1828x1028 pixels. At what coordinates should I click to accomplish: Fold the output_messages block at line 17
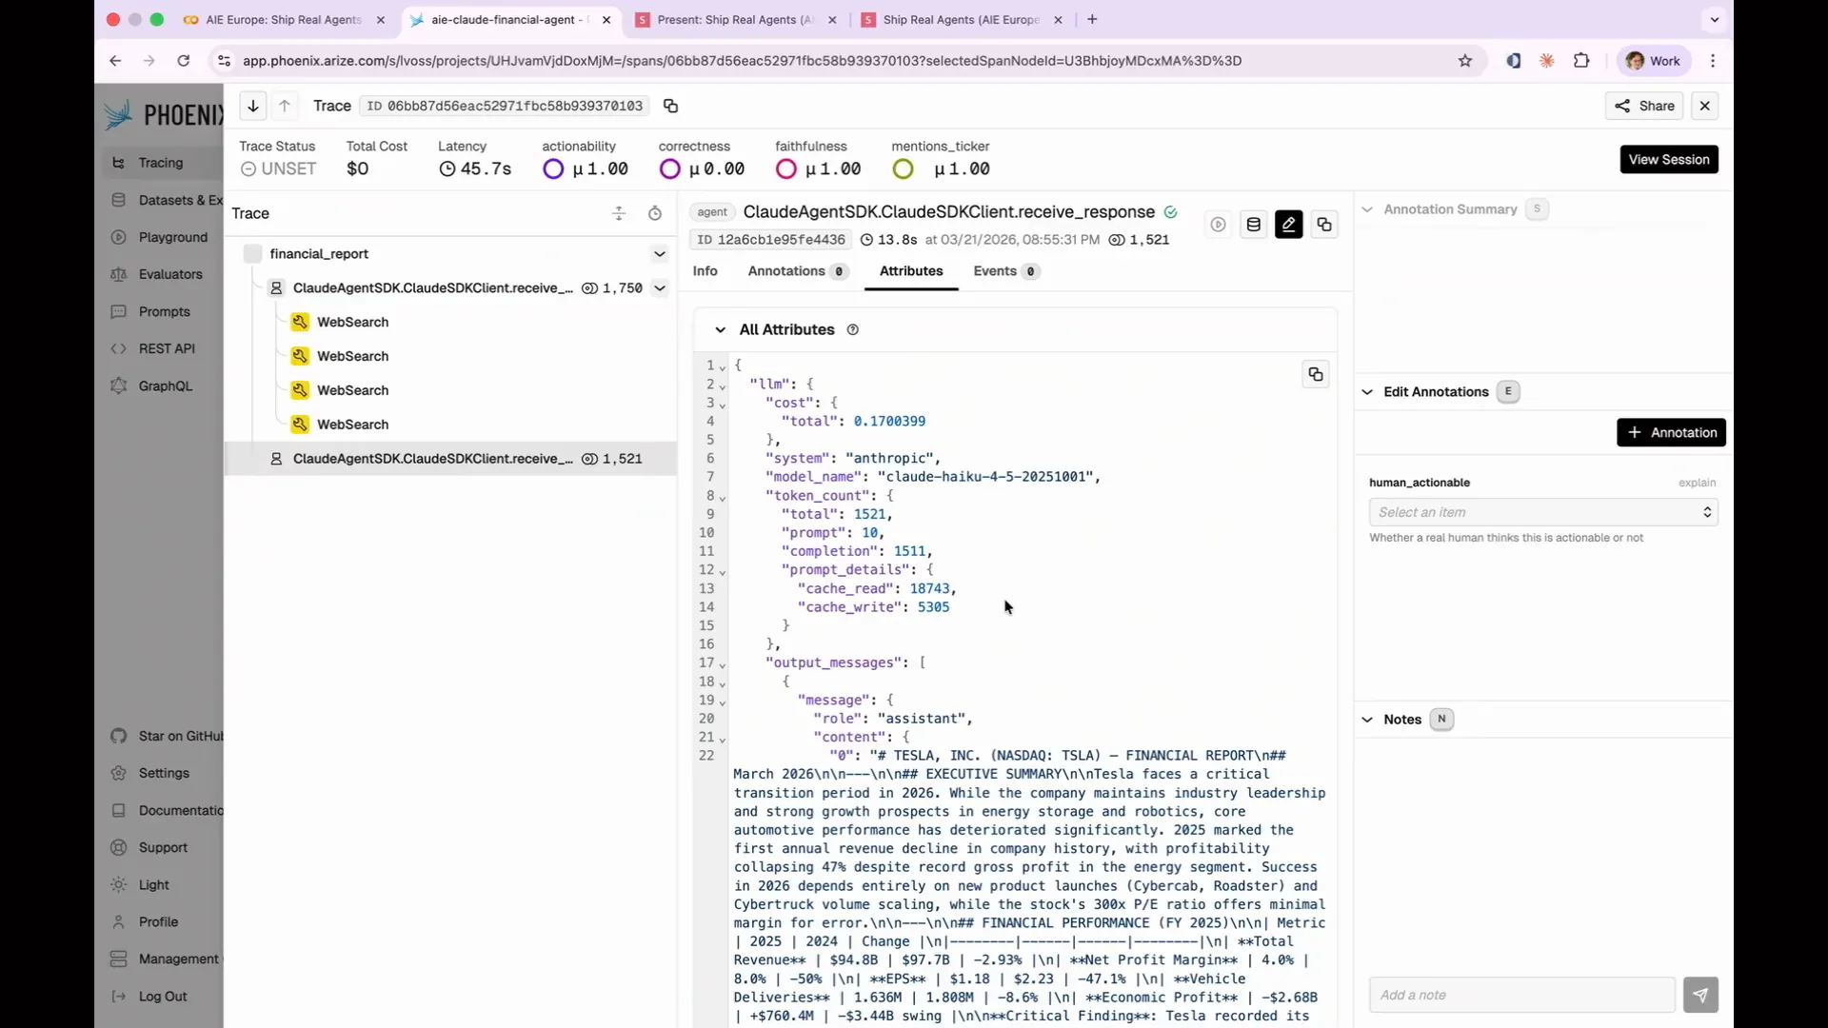click(x=723, y=663)
